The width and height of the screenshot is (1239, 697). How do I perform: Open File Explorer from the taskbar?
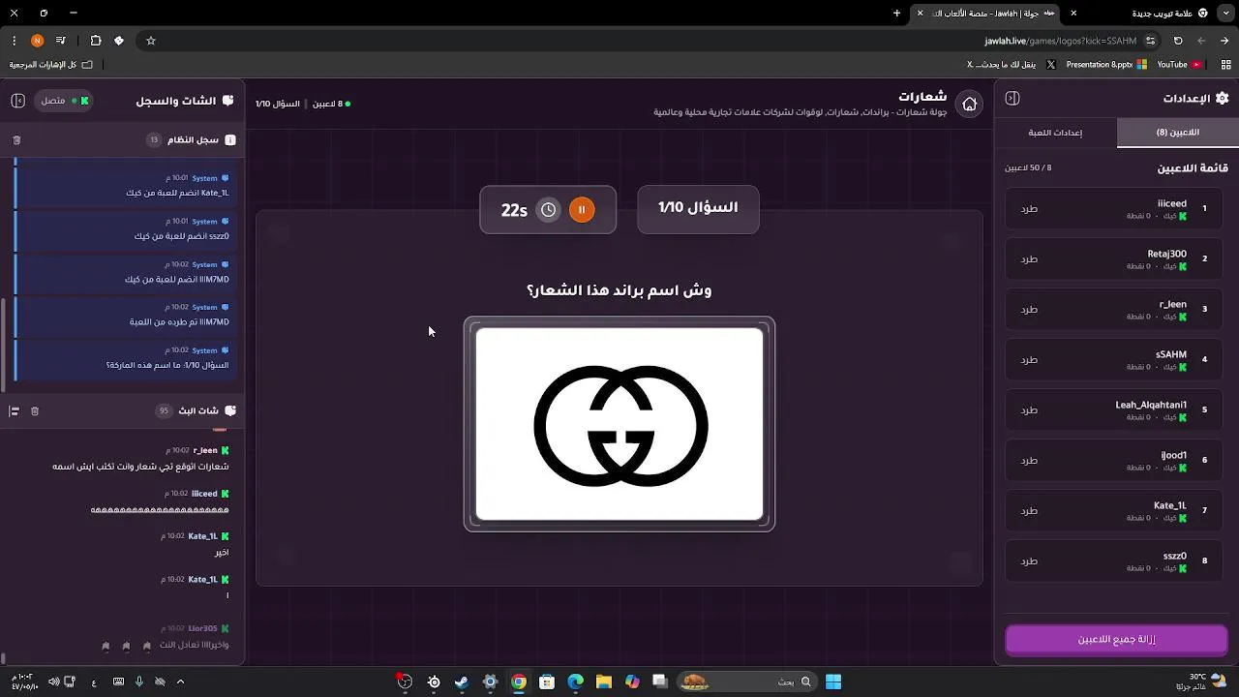tap(604, 682)
